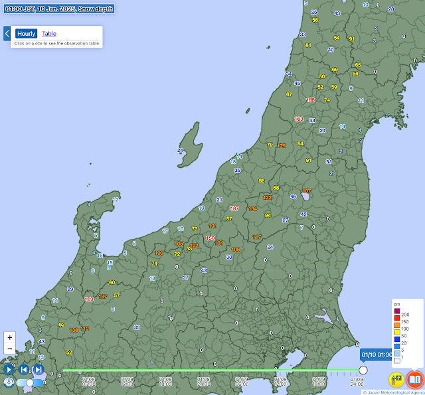Toggle the legend with the book icon

[414, 380]
